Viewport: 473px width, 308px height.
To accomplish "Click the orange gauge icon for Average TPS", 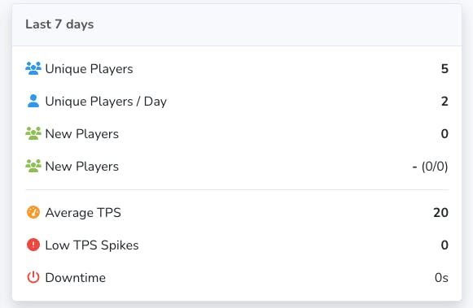I will click(33, 212).
